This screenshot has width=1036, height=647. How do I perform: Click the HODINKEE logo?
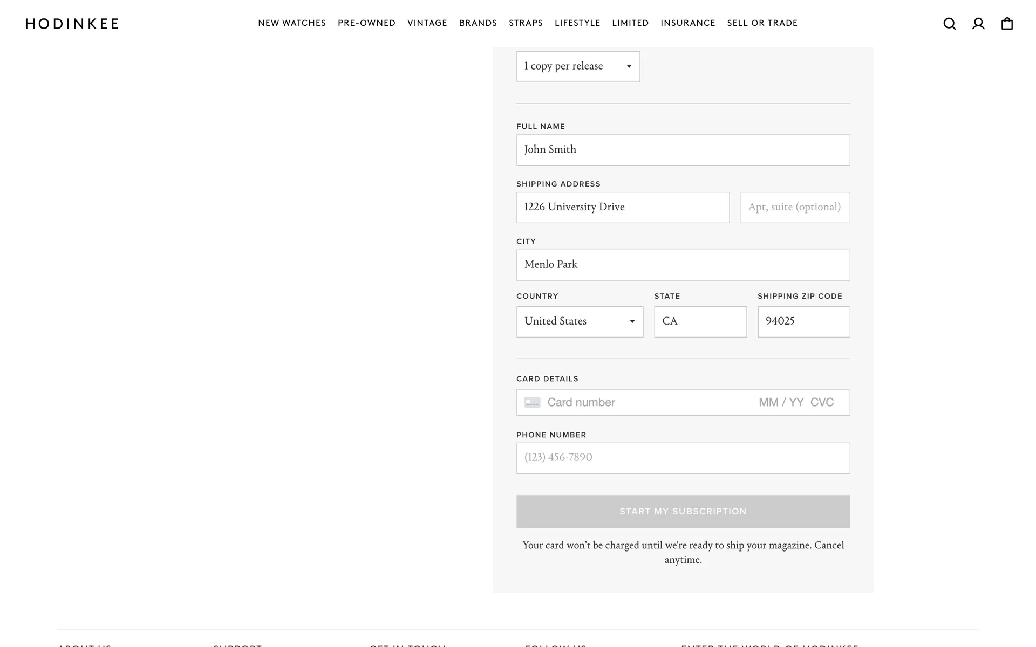coord(72,24)
